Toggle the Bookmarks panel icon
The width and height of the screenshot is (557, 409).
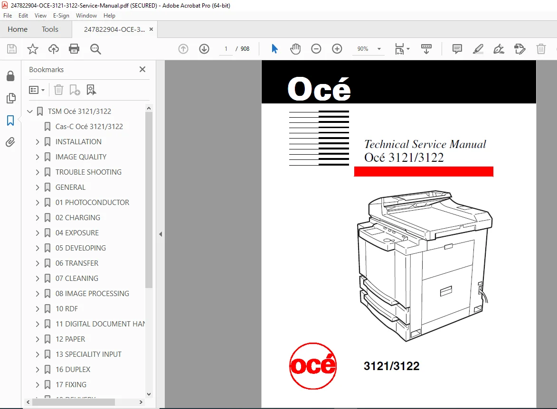10,121
